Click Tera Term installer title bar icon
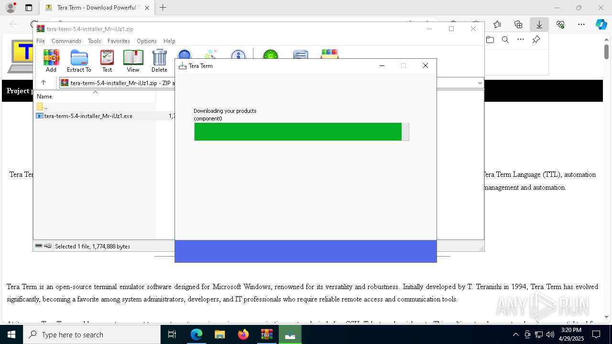This screenshot has width=612, height=344. tap(182, 66)
